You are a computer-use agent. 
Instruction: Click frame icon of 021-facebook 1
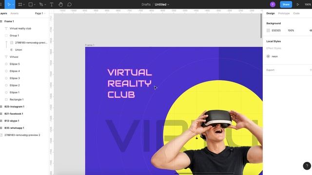[x=1, y=114]
